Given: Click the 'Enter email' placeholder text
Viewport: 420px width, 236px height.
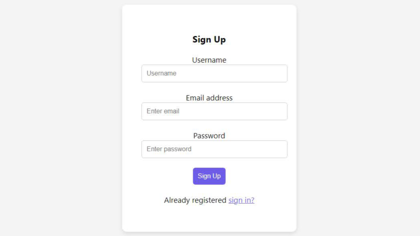Looking at the screenshot, I should click(163, 112).
